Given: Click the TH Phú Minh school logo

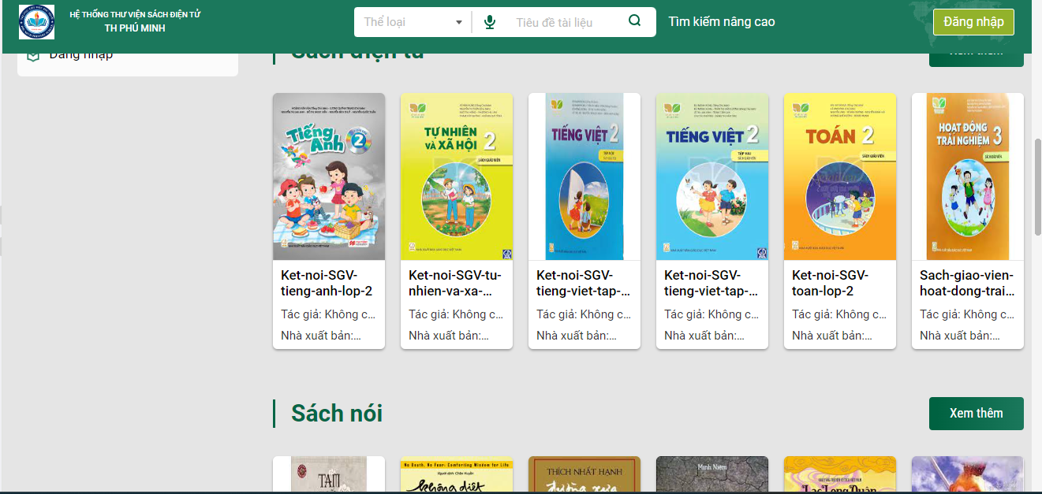Looking at the screenshot, I should (x=37, y=22).
